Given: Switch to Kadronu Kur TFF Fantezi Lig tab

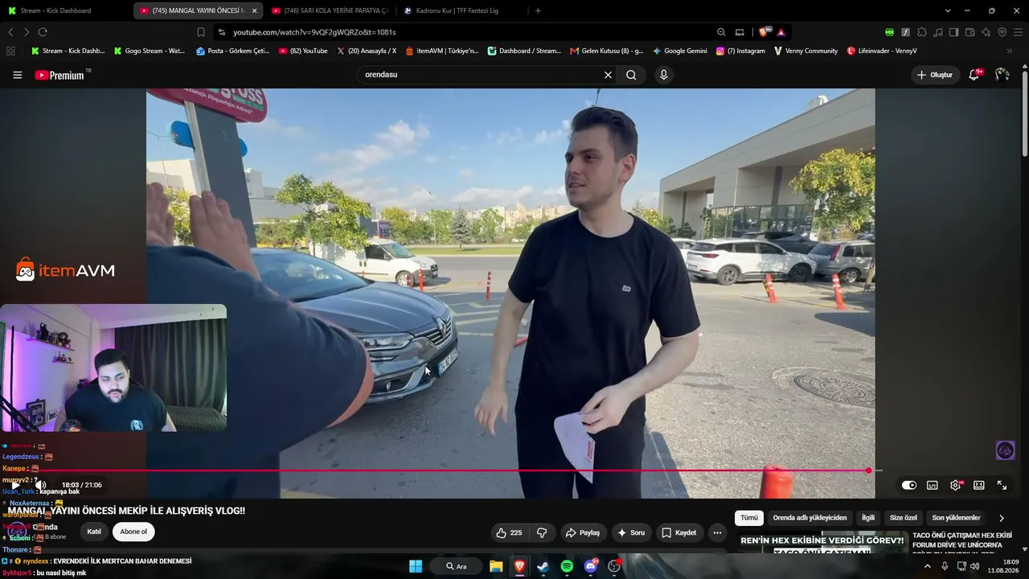Looking at the screenshot, I should coord(462,10).
